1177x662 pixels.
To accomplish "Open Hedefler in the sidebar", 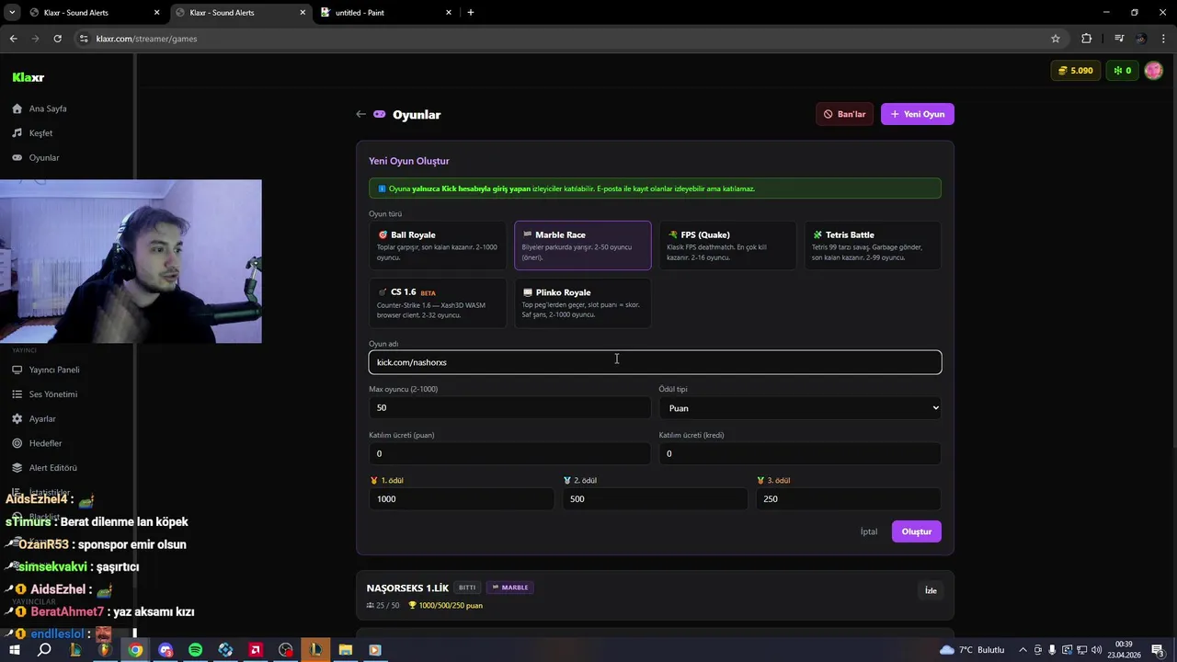I will coord(45,443).
